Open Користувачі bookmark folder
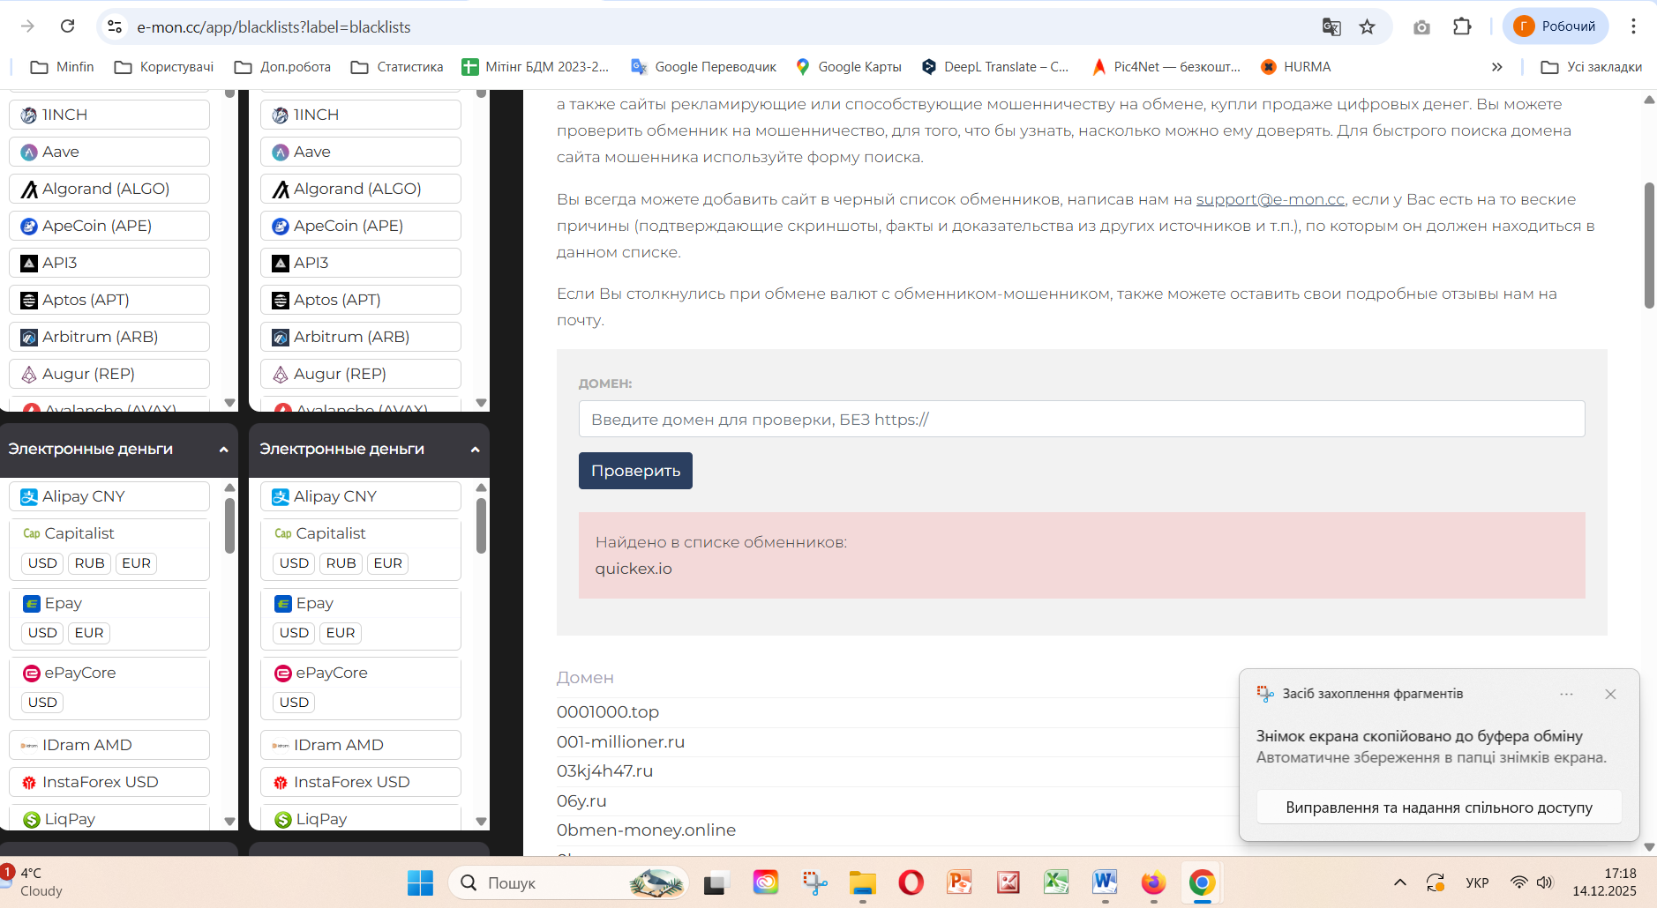The height and width of the screenshot is (908, 1657). pos(164,67)
